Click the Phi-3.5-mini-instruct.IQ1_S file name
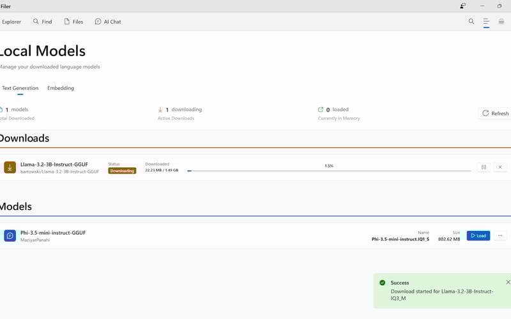Image resolution: width=511 pixels, height=319 pixels. 400,239
